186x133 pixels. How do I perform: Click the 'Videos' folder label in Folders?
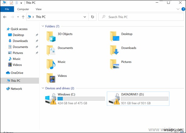point(62,76)
